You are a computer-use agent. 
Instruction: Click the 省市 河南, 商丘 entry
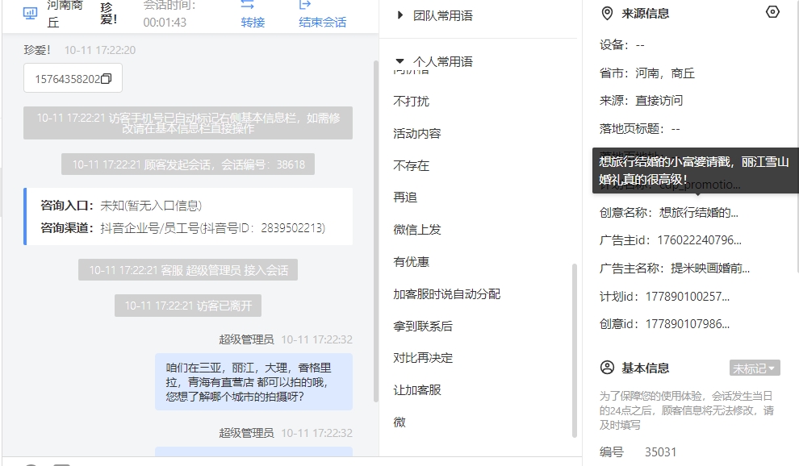[x=647, y=73]
